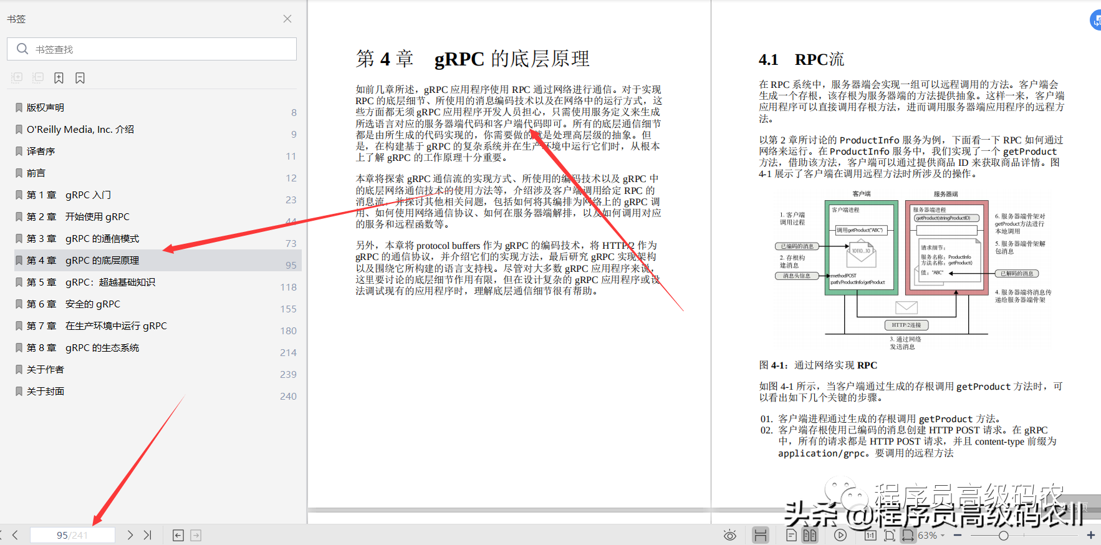Close the 书签 bookmarks panel
Viewport: 1101px width, 545px height.
click(x=287, y=19)
